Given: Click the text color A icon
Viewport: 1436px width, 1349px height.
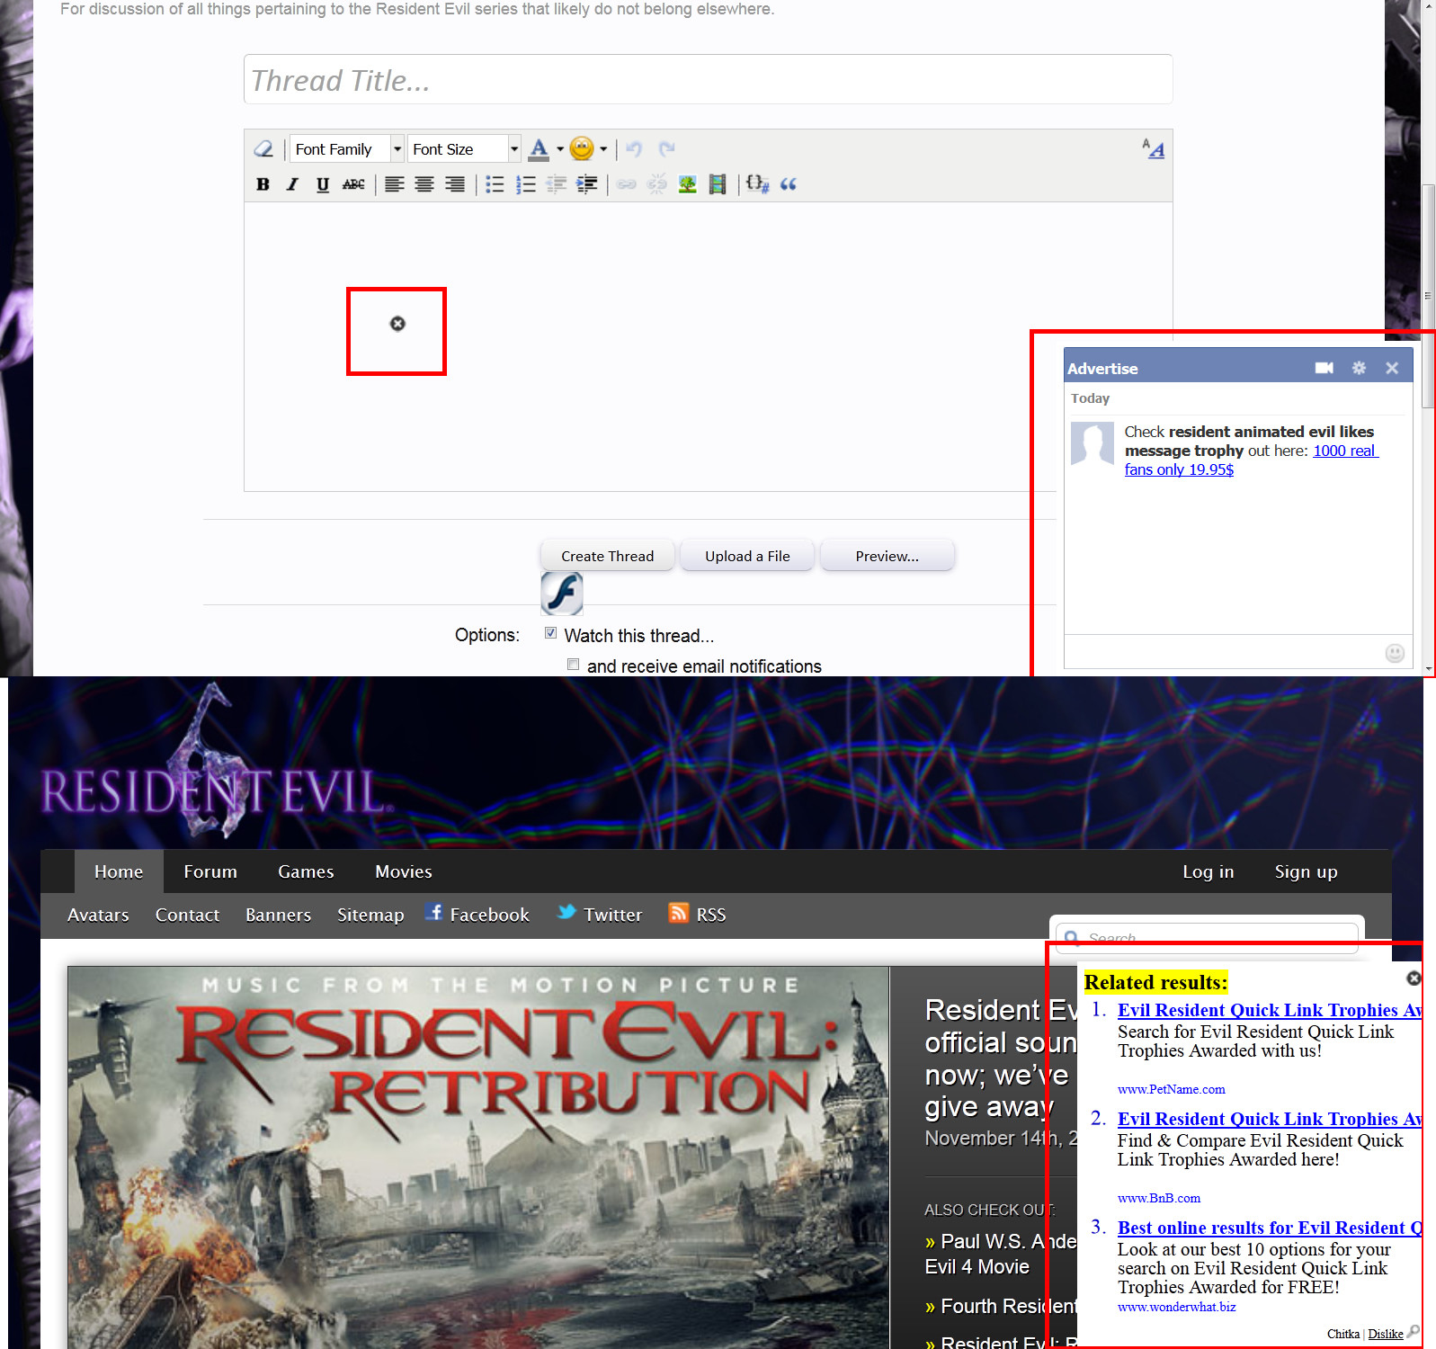Looking at the screenshot, I should (539, 148).
